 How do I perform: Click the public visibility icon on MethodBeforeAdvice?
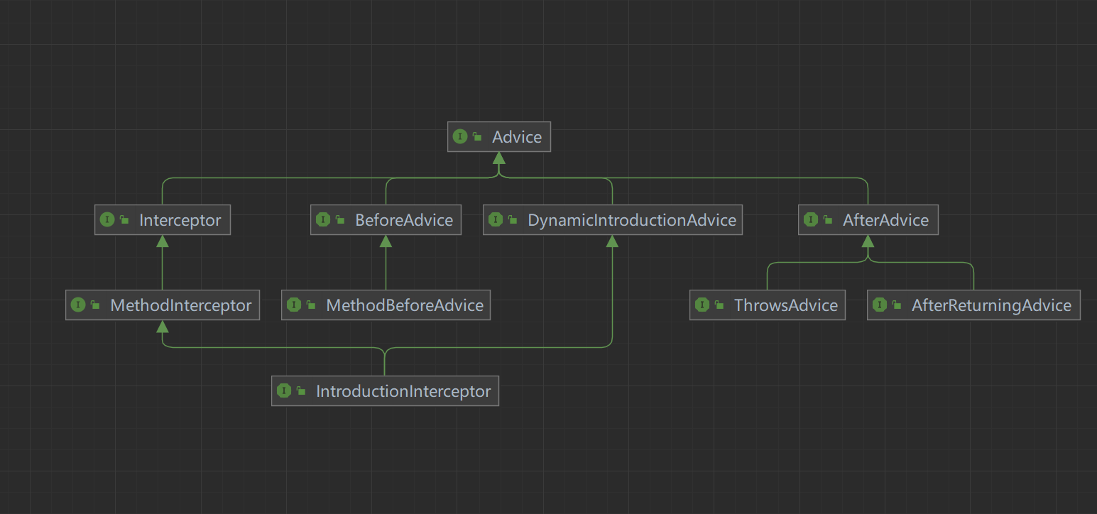(x=311, y=306)
